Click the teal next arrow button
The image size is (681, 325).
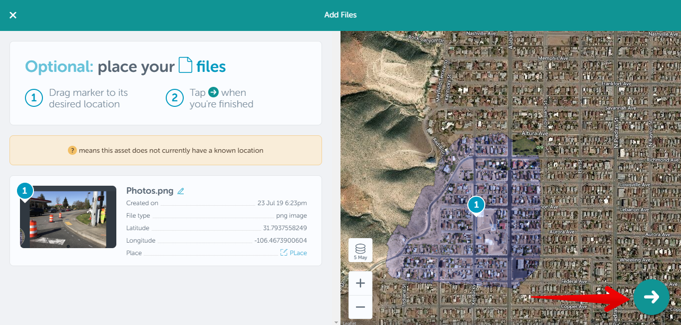[x=651, y=297]
